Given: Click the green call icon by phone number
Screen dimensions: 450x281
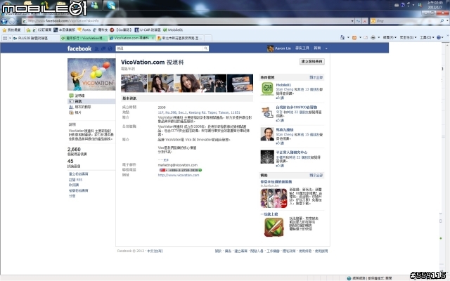Looking at the screenshot, I should (200, 170).
